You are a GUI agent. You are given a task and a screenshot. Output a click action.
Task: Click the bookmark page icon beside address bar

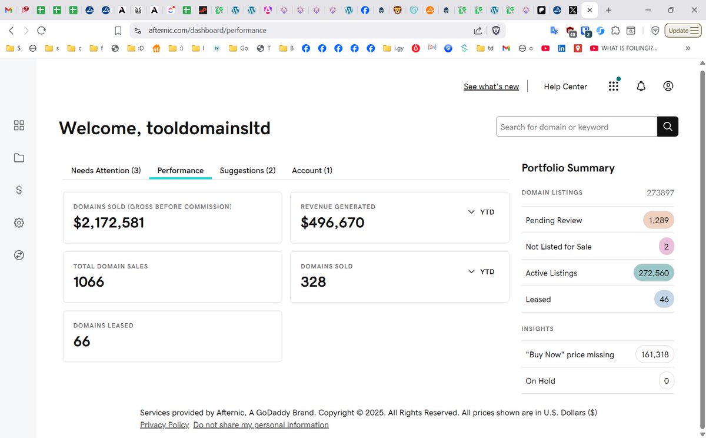(118, 31)
